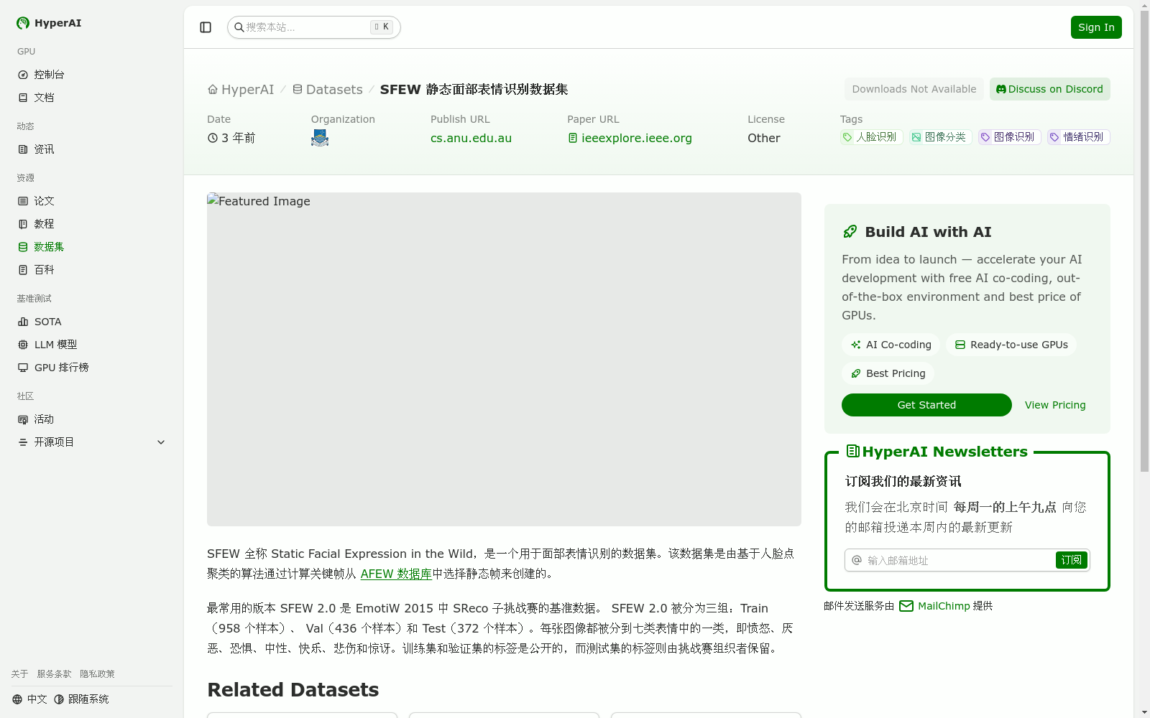Click the 百科 sidebar icon
This screenshot has width=1150, height=718.
point(23,270)
